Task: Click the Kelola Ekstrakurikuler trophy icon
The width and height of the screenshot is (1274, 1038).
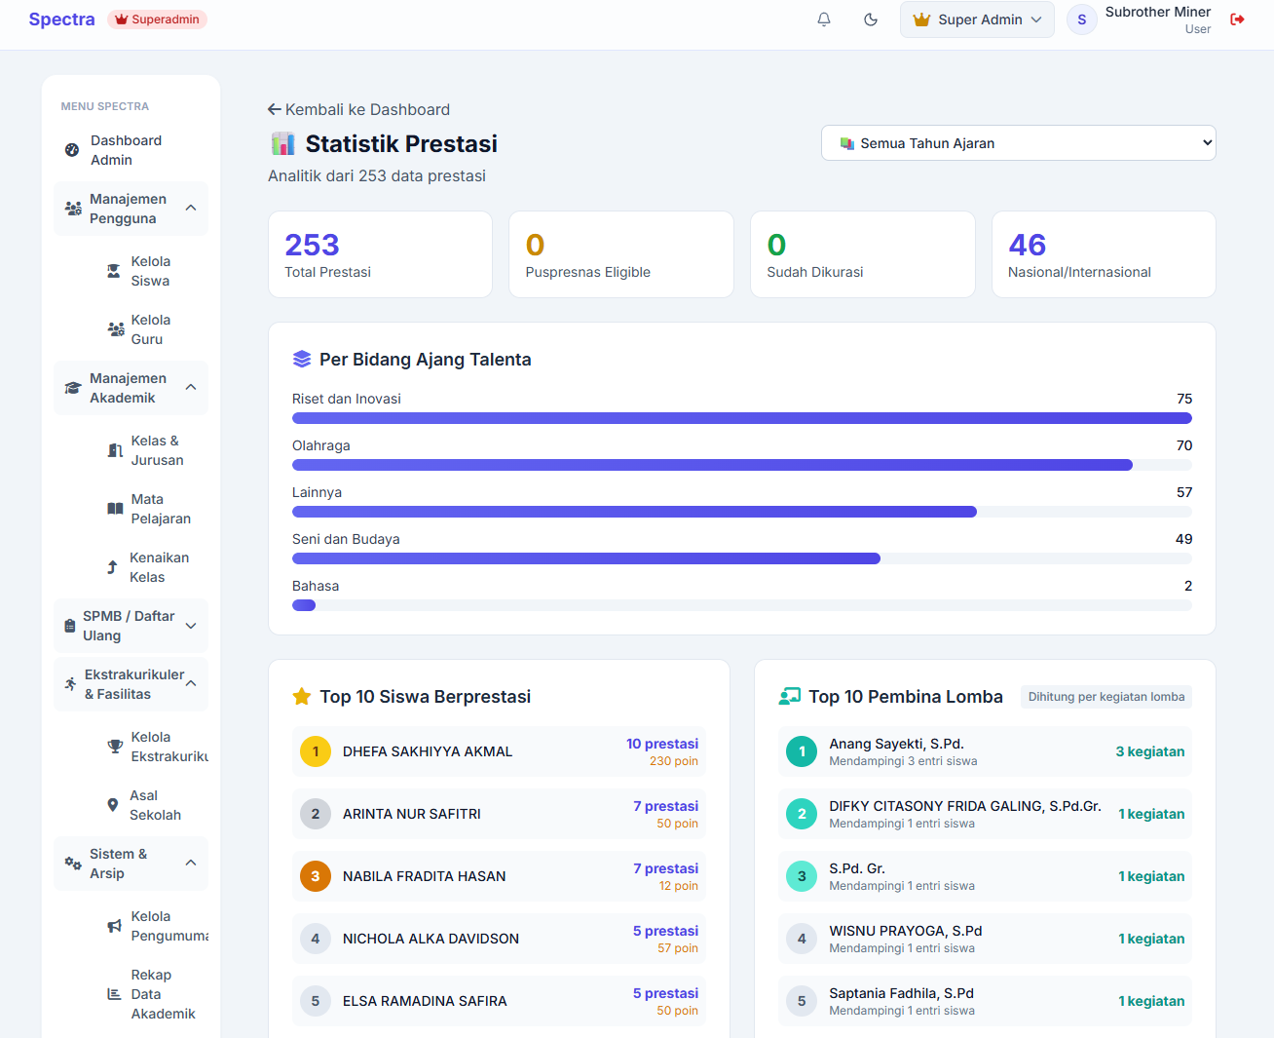Action: point(115,747)
